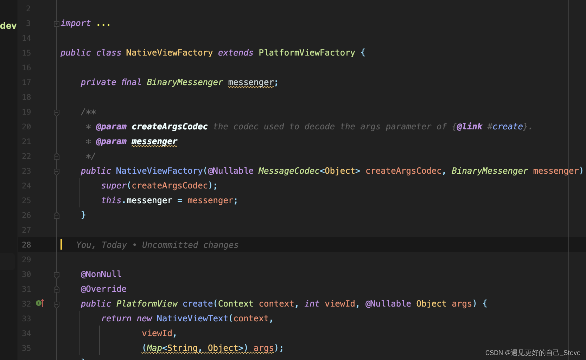Click the 'dev' branch label in the gutter

pyautogui.click(x=8, y=25)
